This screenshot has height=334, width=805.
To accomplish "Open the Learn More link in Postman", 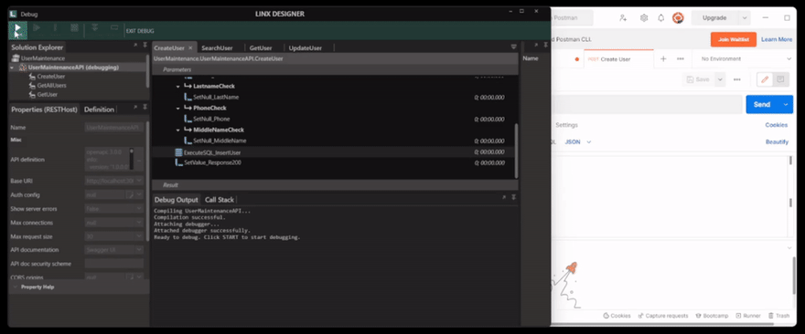I will tap(777, 39).
